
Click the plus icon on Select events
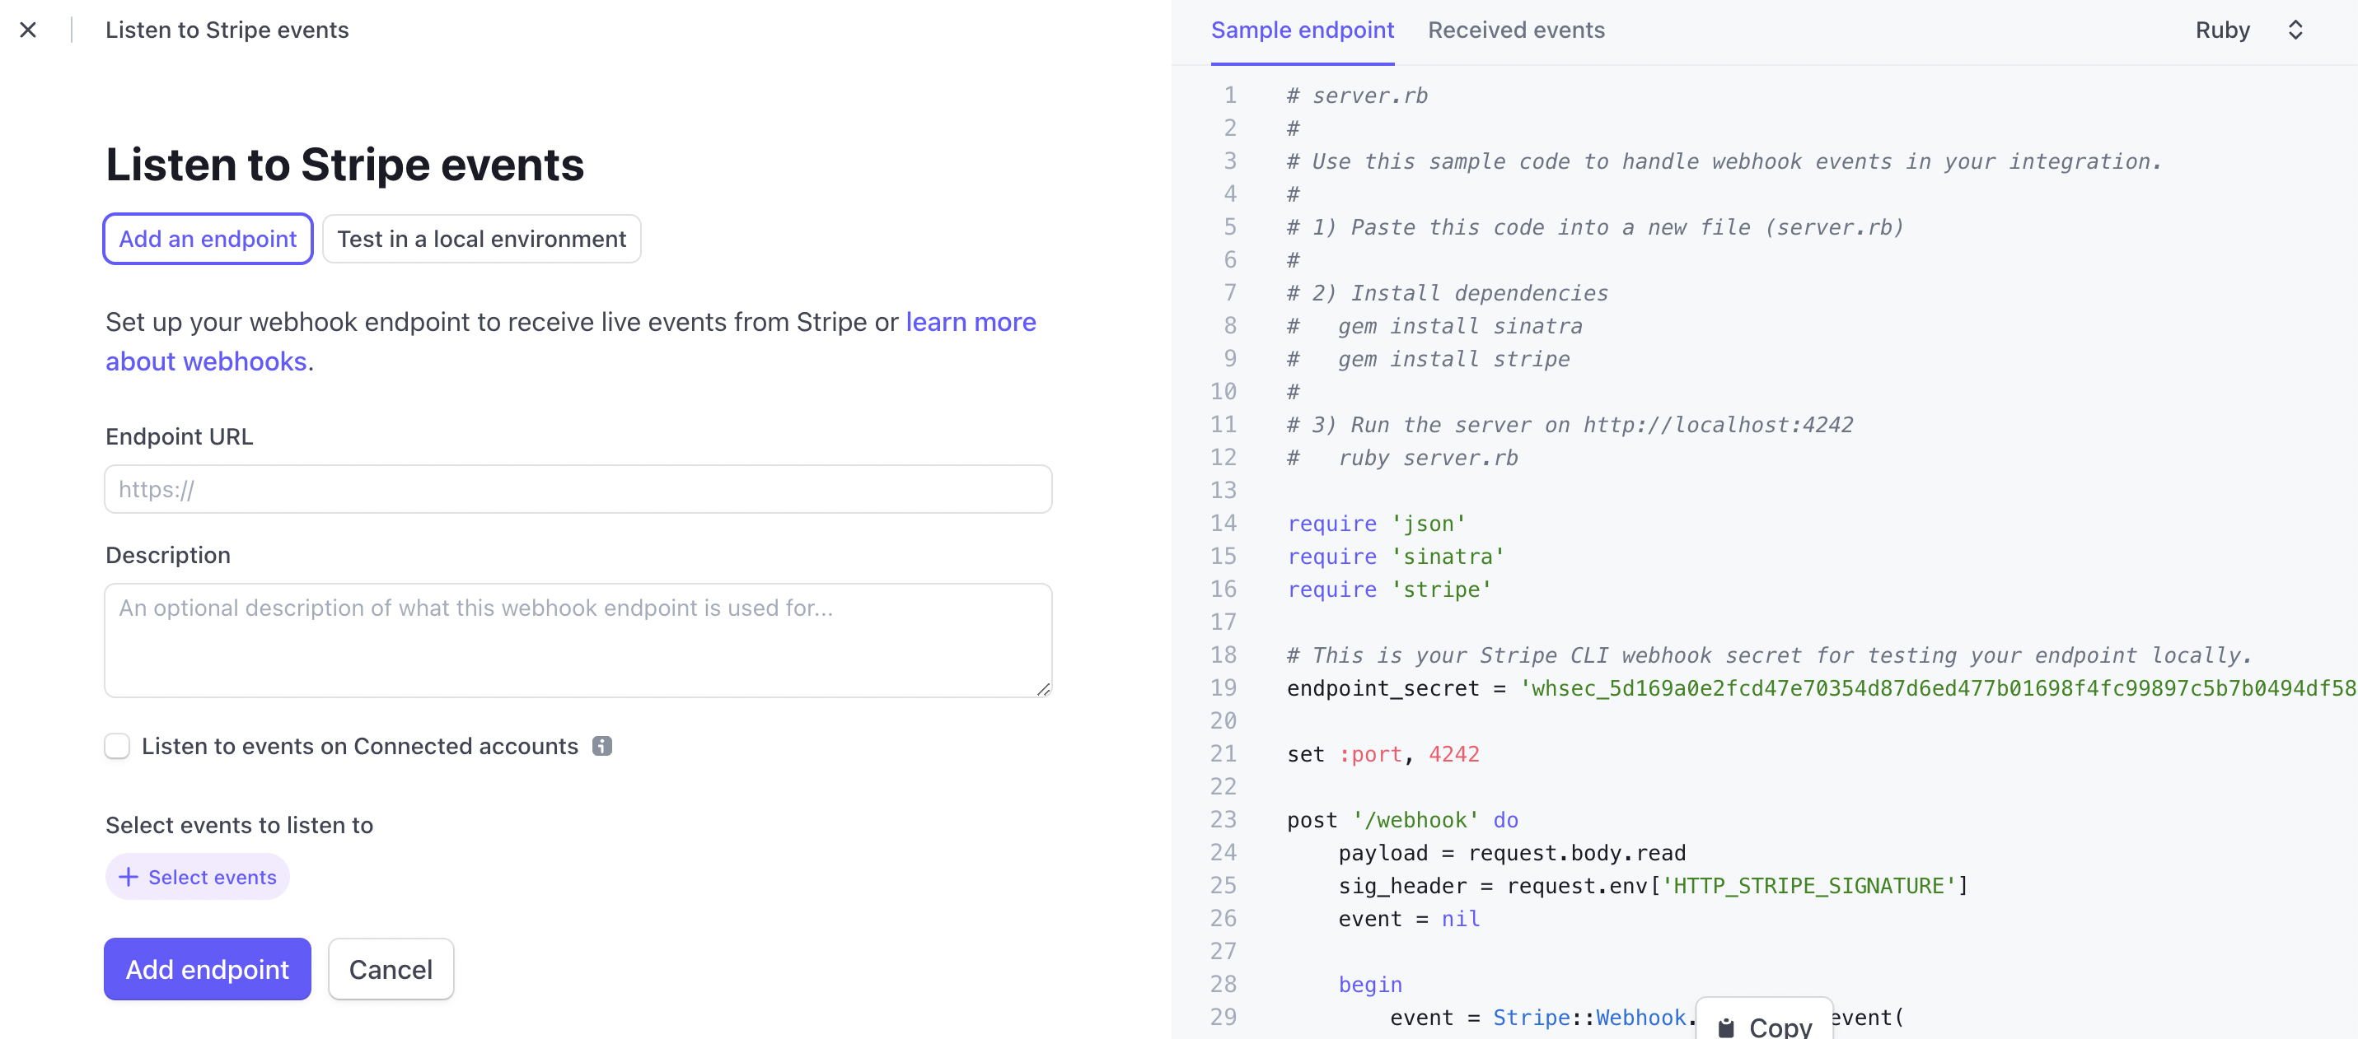pos(129,877)
